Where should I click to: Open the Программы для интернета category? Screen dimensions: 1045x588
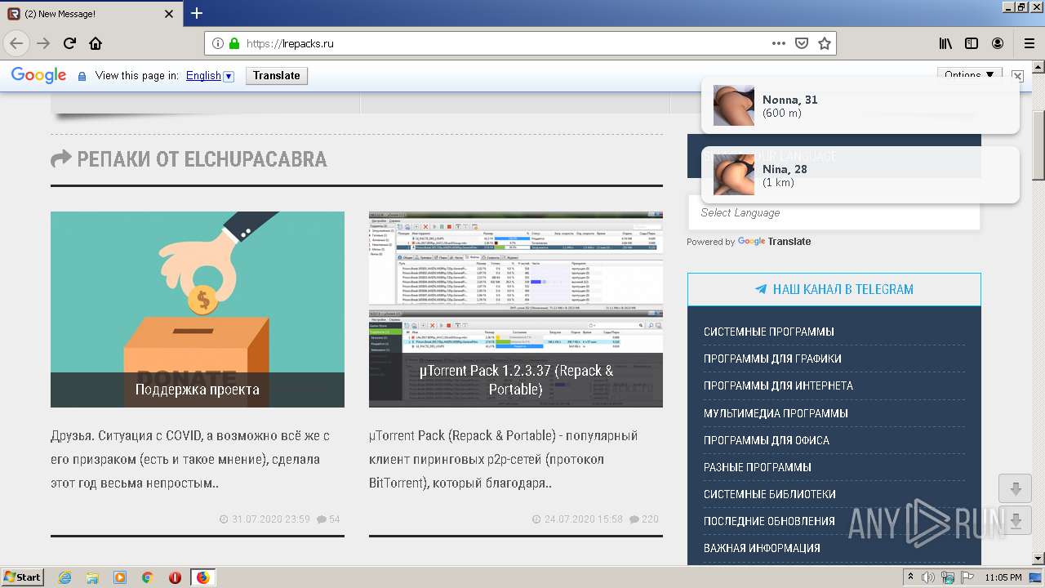[778, 385]
